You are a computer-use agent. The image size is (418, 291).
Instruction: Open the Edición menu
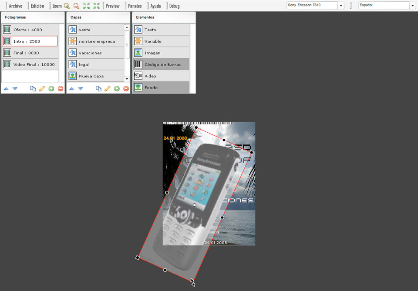pos(37,6)
